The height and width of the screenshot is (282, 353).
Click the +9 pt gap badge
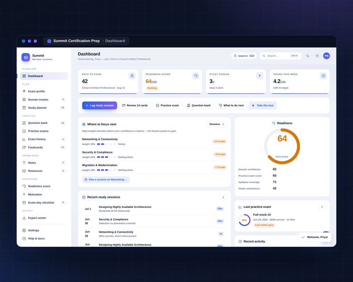(220, 154)
